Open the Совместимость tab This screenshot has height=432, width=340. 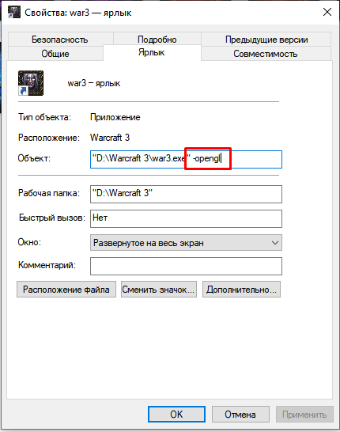click(266, 54)
